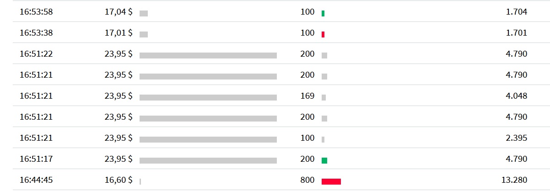The width and height of the screenshot is (550, 191).
Task: Click the green volume bar at 16:51:17
Action: coord(324,160)
